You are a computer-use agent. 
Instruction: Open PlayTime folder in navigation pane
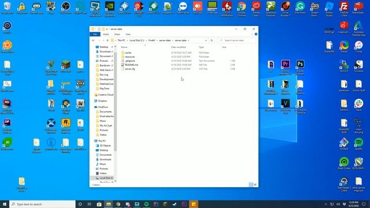104,88
